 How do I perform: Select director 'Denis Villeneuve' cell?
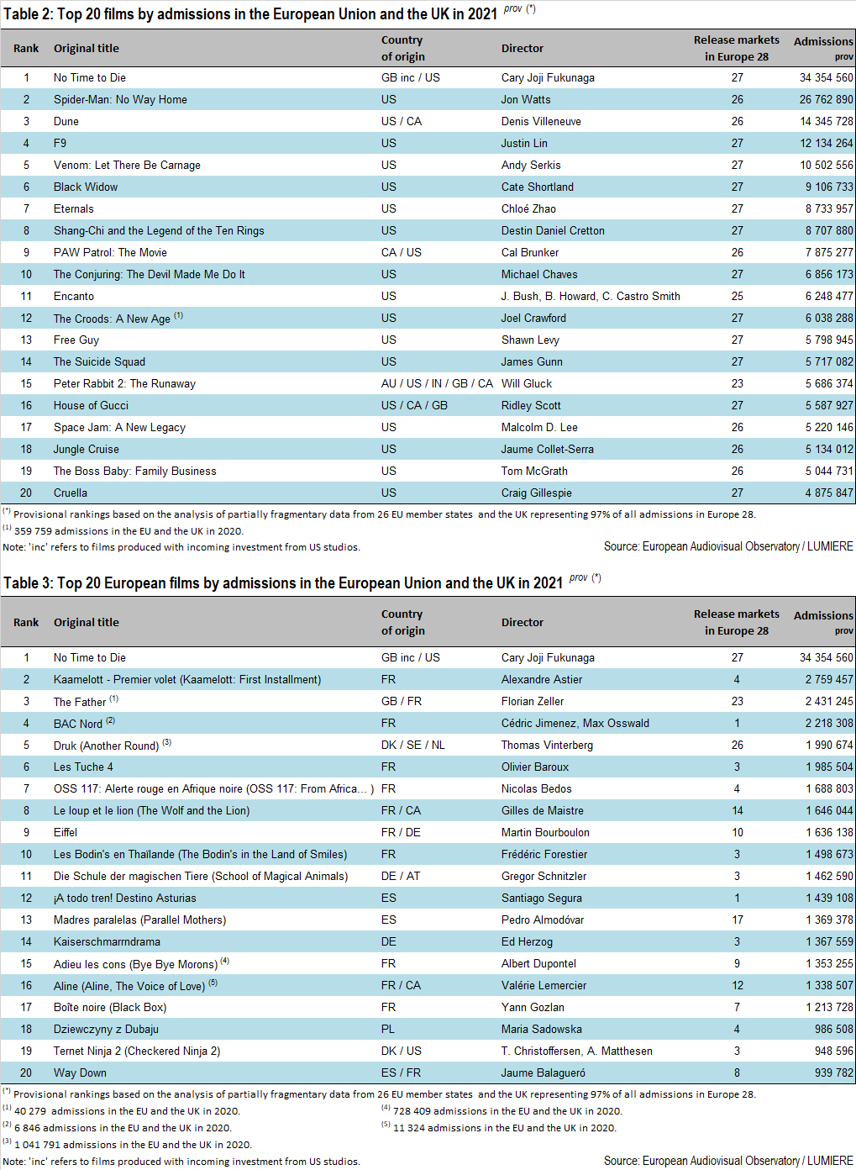pos(541,121)
